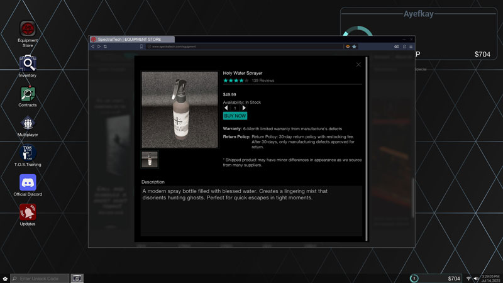The height and width of the screenshot is (283, 503).
Task: Decrease quantity with the left arrow
Action: click(x=226, y=108)
